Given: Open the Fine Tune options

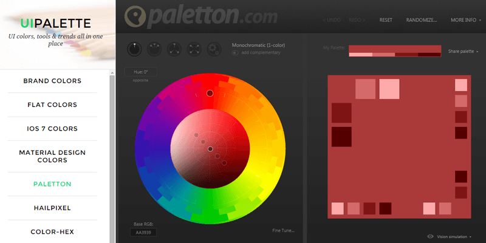Looking at the screenshot, I should pos(283,230).
